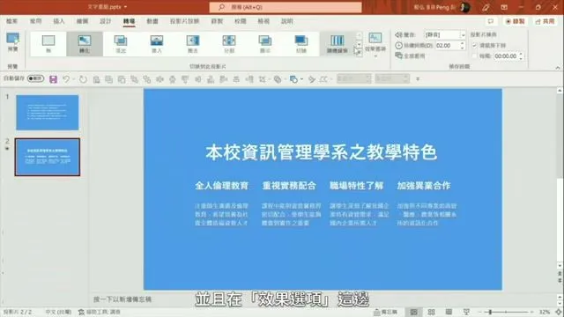Click Apply To All button
564x317 pixels.
click(410, 55)
